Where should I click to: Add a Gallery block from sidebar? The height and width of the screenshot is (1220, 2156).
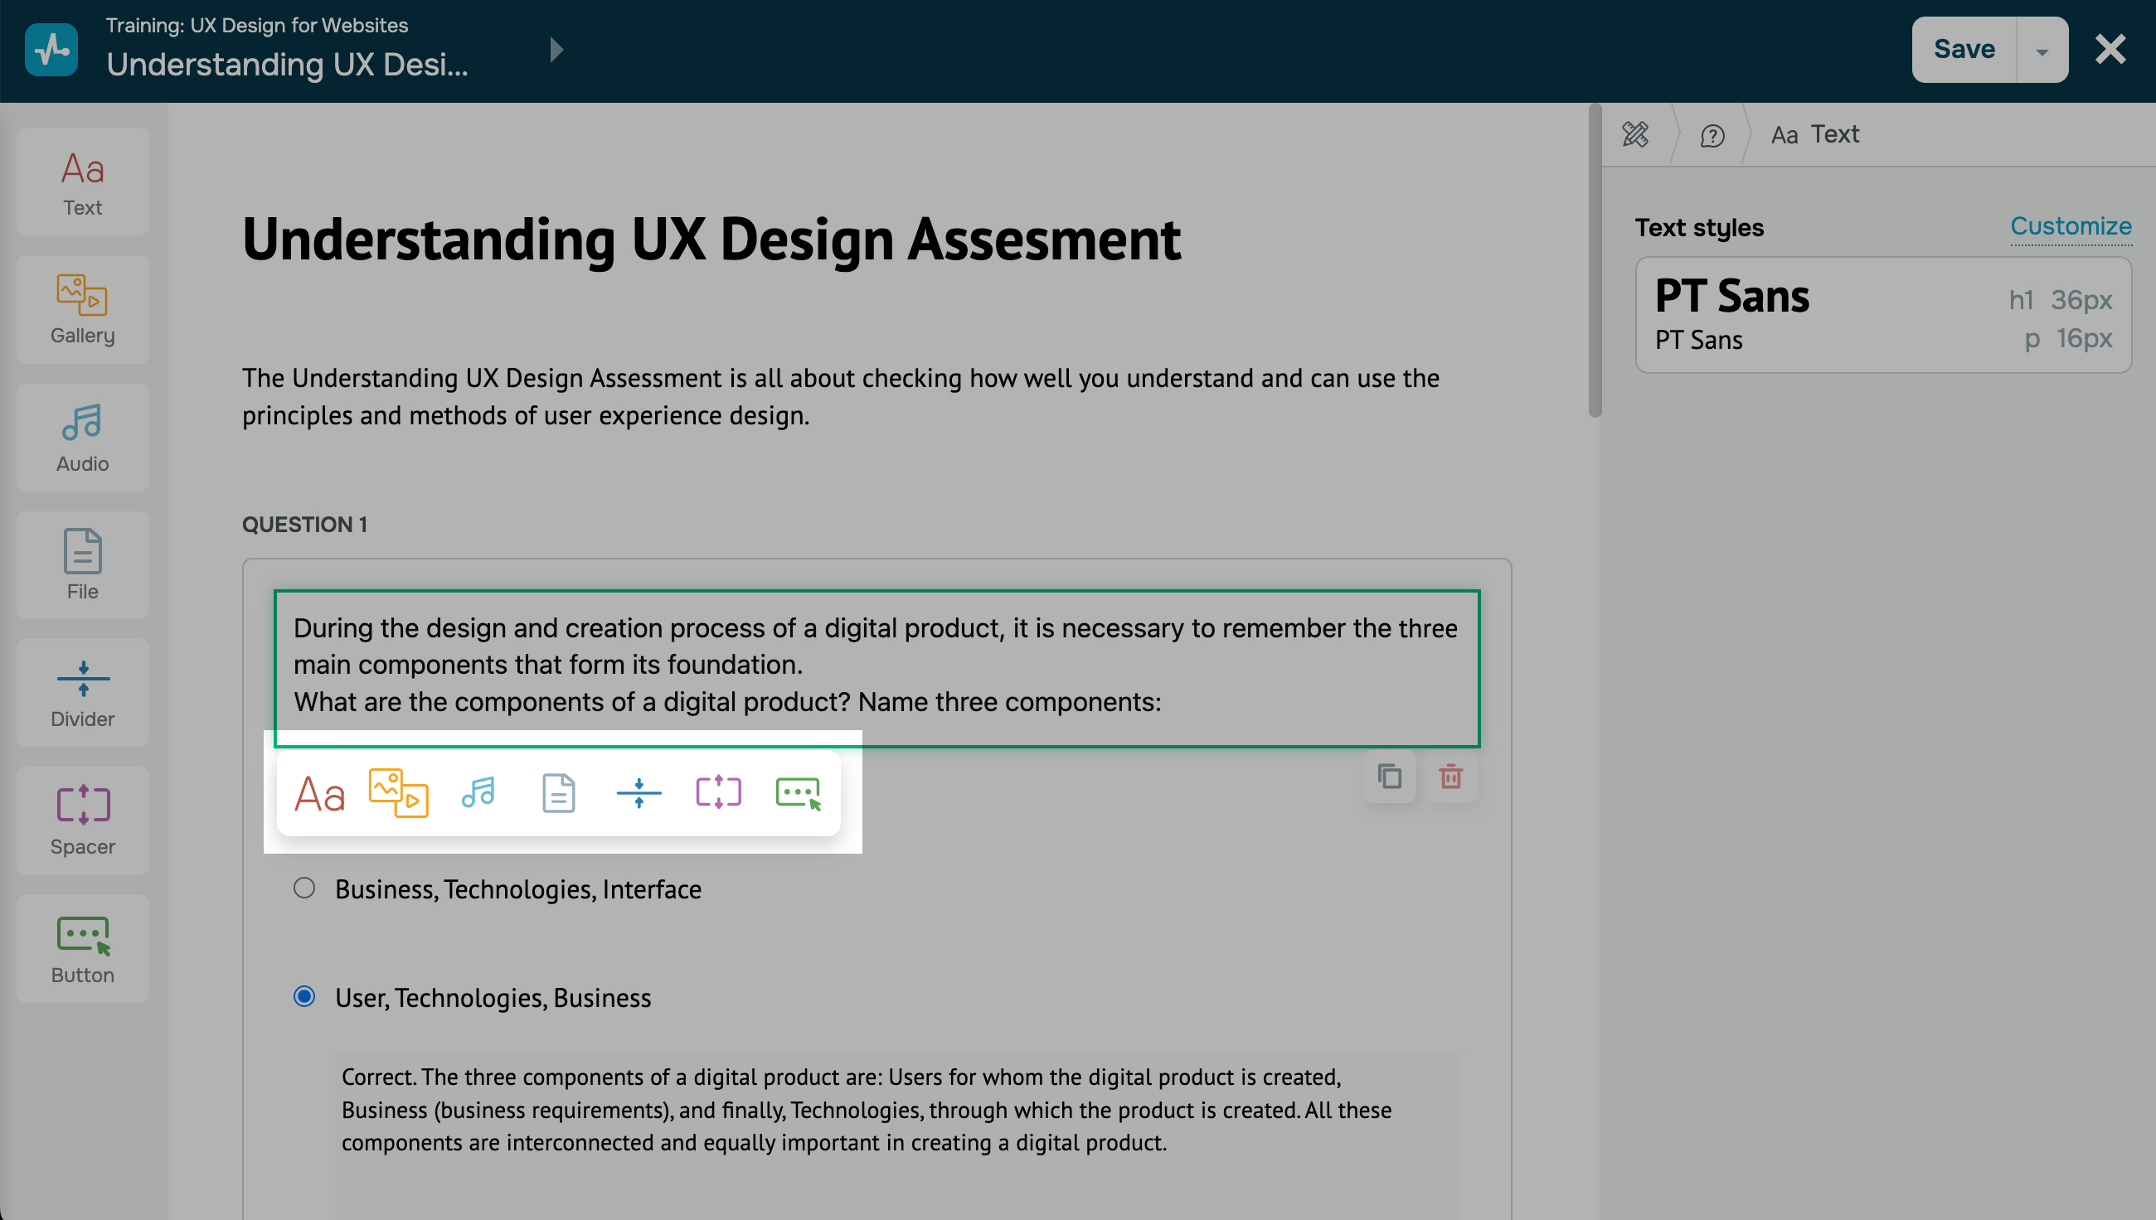click(x=82, y=310)
